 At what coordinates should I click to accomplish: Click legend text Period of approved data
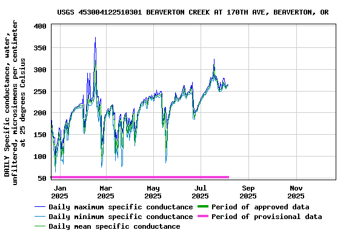260,207
